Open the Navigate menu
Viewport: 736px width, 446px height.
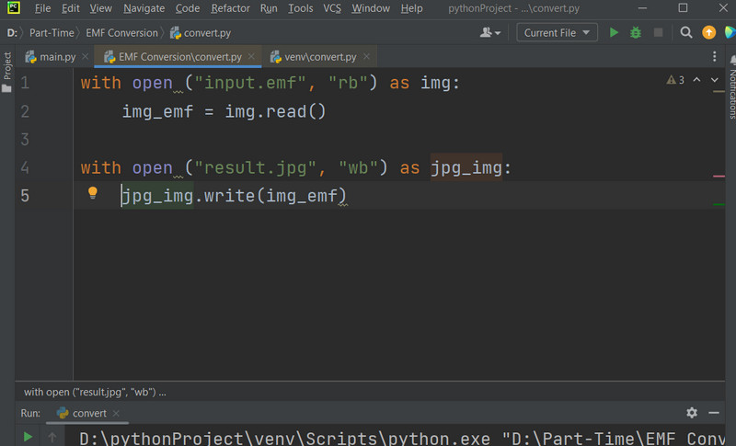pos(144,8)
